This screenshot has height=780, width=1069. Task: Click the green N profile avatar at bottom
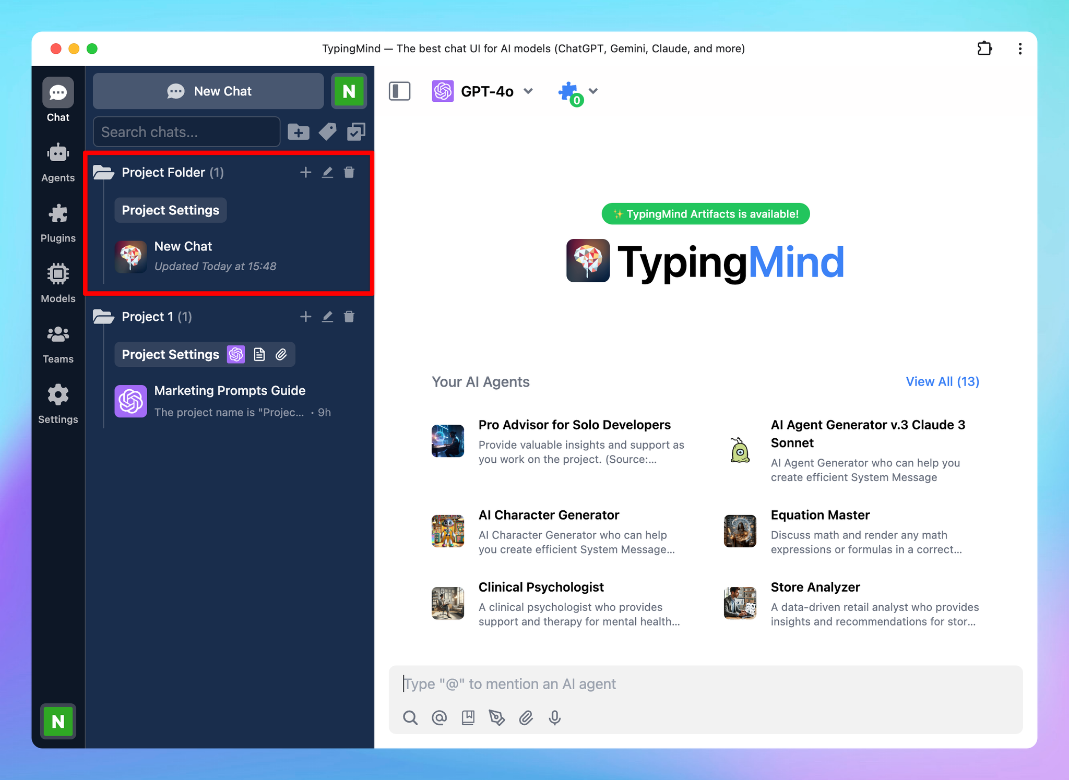point(58,722)
